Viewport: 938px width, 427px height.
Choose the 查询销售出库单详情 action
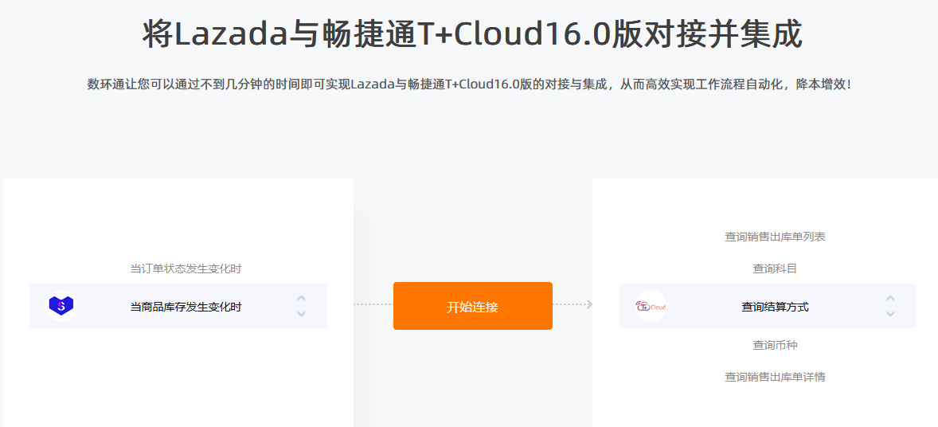pos(776,378)
